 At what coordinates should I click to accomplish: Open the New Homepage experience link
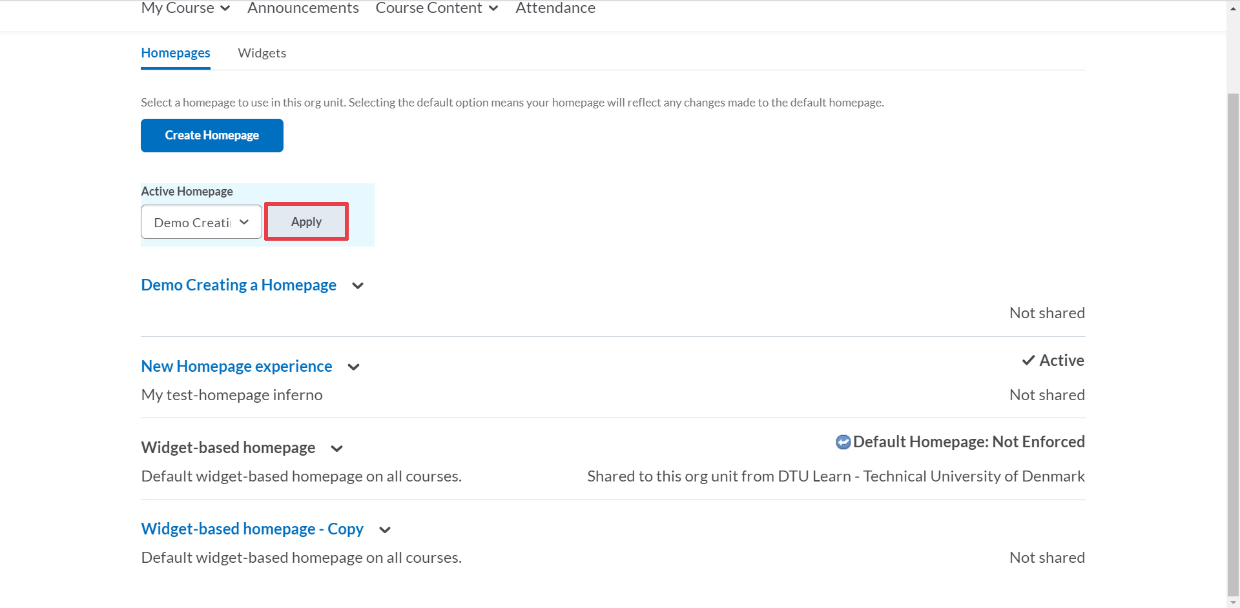click(x=236, y=366)
